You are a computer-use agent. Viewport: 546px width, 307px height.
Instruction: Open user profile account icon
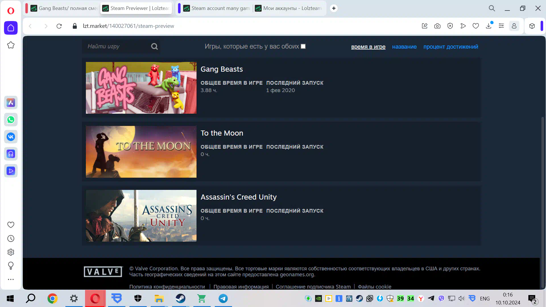pyautogui.click(x=514, y=26)
